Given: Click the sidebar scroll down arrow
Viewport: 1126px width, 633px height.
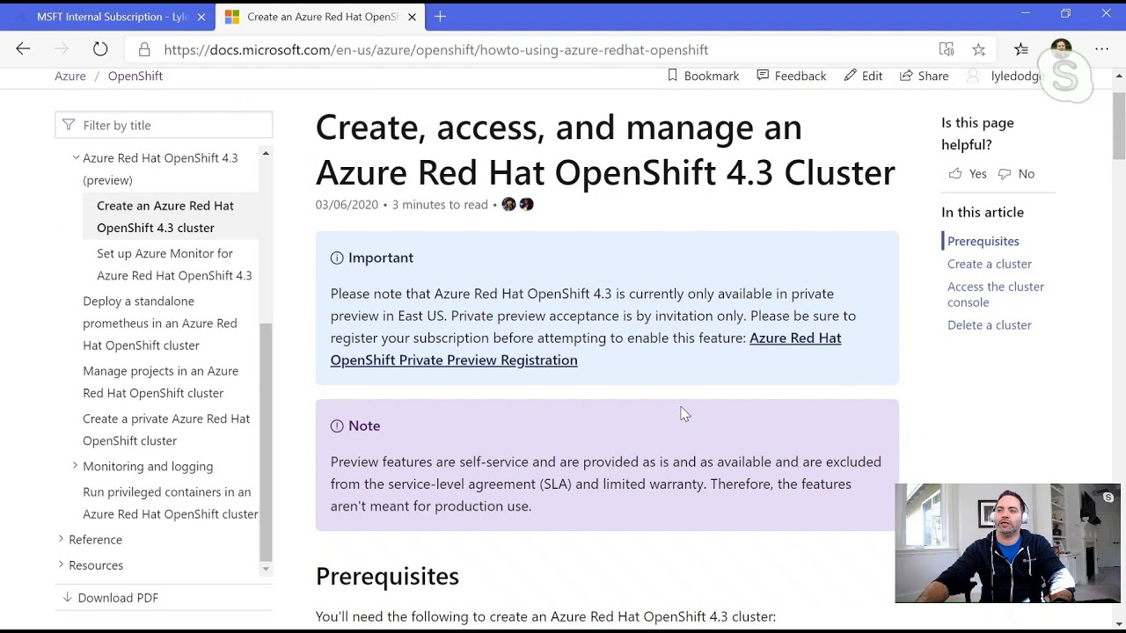Looking at the screenshot, I should [266, 569].
